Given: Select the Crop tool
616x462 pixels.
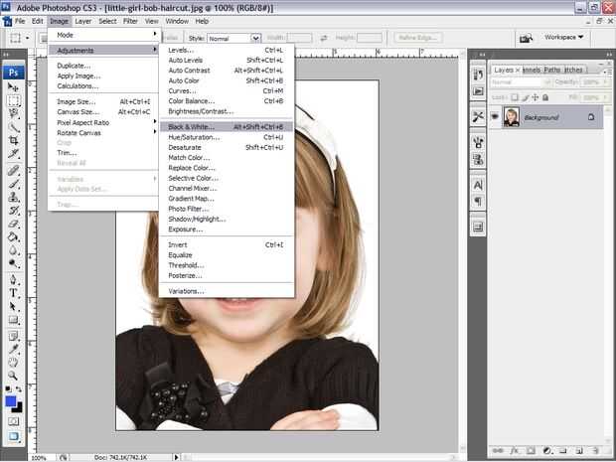Looking at the screenshot, I should 13,140.
